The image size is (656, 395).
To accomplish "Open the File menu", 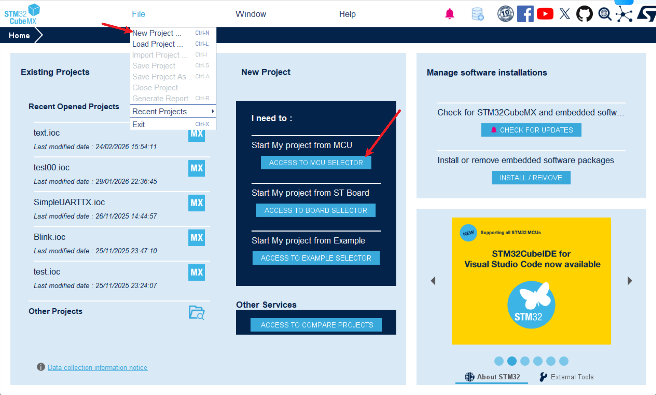I will [138, 14].
